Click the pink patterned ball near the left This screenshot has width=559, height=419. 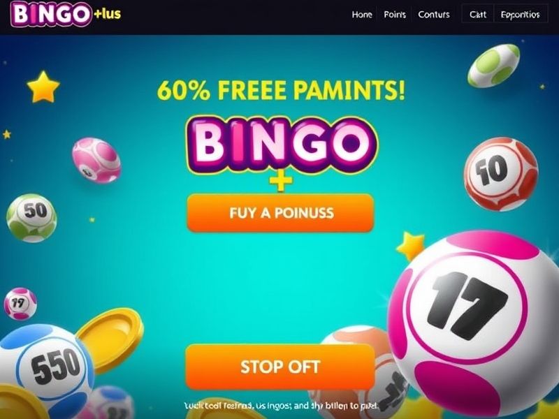coord(96,160)
